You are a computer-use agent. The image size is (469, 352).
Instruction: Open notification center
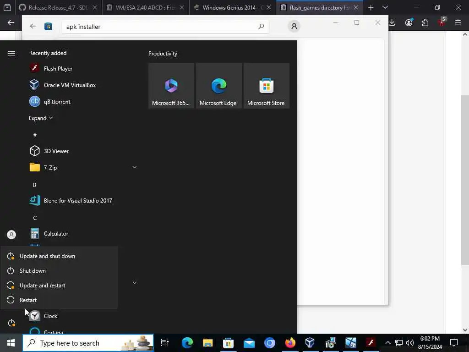pyautogui.click(x=454, y=343)
